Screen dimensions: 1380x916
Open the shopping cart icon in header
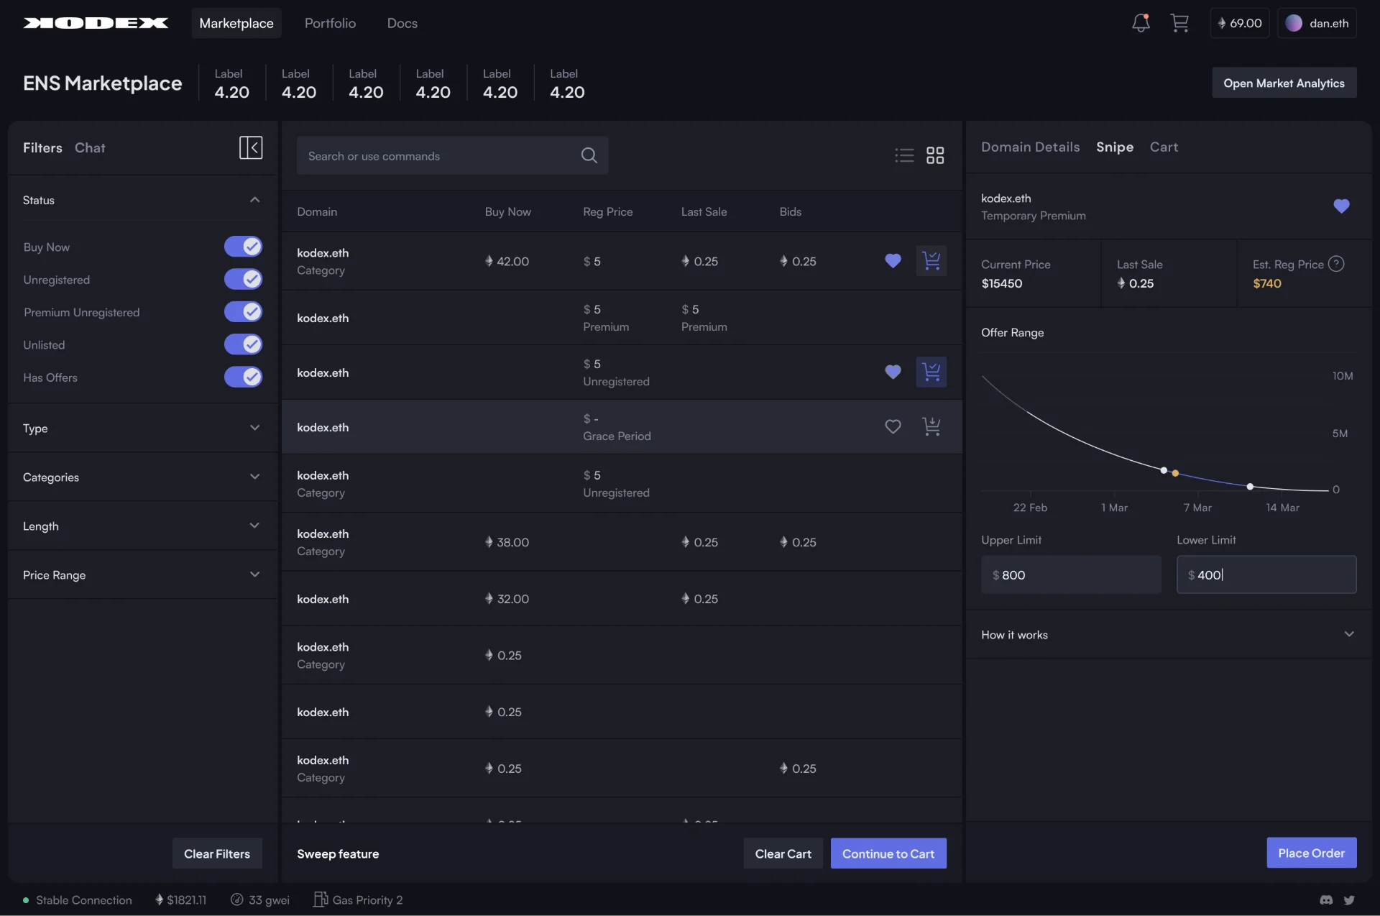point(1179,23)
